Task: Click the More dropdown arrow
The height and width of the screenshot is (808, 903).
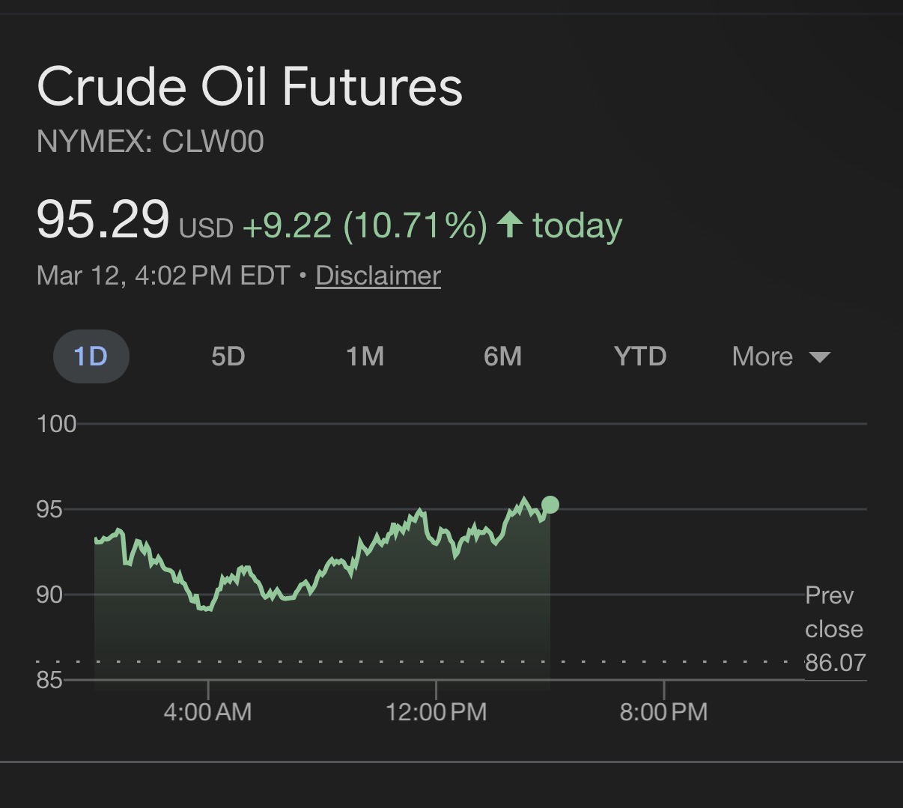Action: (x=820, y=357)
